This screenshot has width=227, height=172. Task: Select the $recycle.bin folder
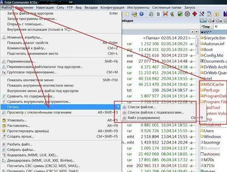(213, 38)
